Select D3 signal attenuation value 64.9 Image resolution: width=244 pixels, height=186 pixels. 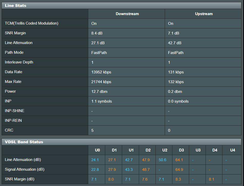tap(179, 170)
